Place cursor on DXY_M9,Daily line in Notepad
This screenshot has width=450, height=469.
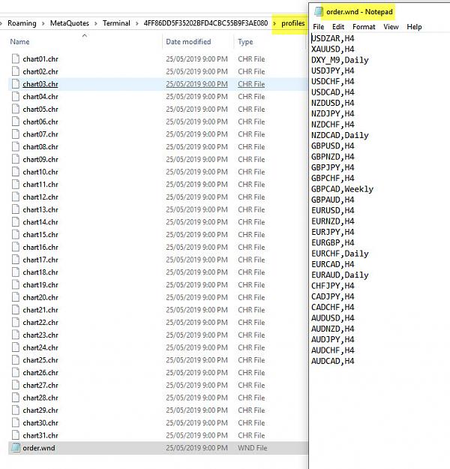coord(340,60)
